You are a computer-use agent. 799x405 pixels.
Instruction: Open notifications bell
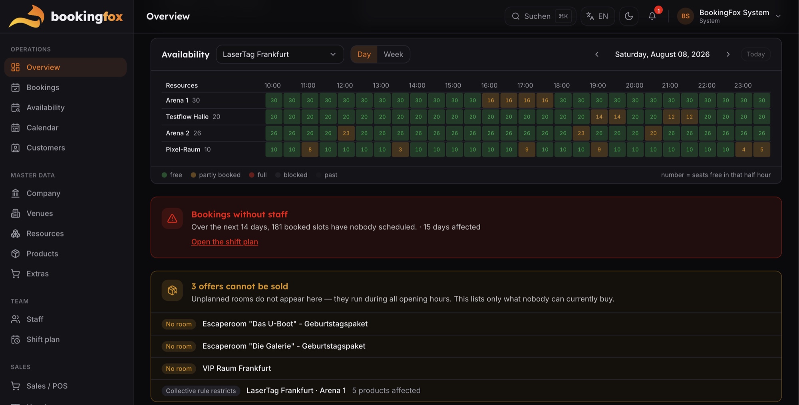pos(652,16)
